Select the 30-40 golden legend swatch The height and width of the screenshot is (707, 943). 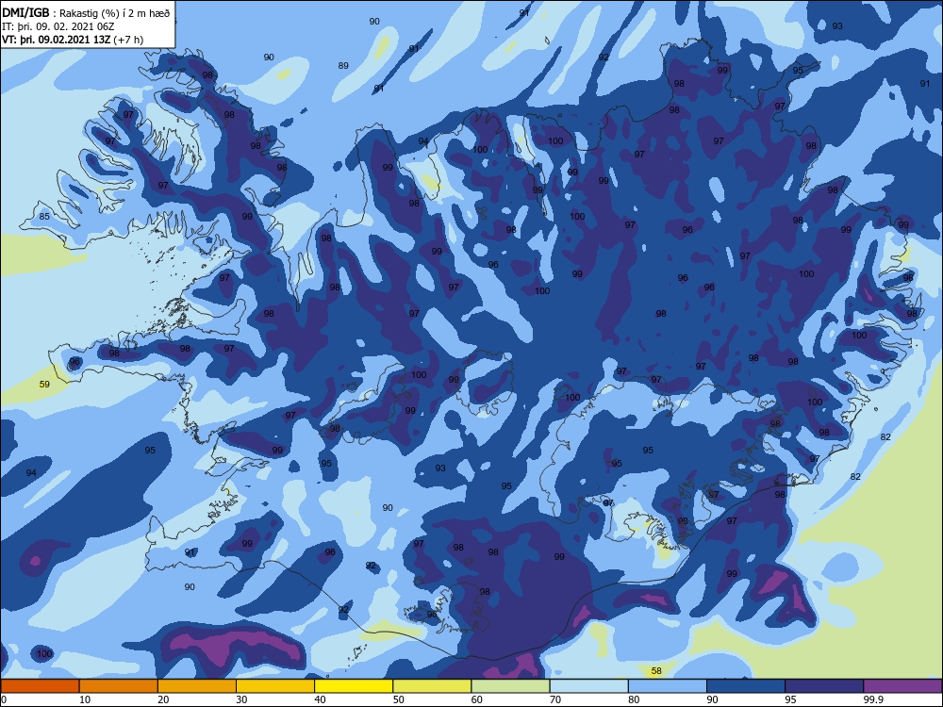(275, 686)
